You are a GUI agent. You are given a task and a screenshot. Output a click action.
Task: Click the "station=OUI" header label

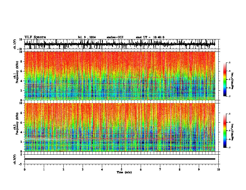[x=115, y=37]
